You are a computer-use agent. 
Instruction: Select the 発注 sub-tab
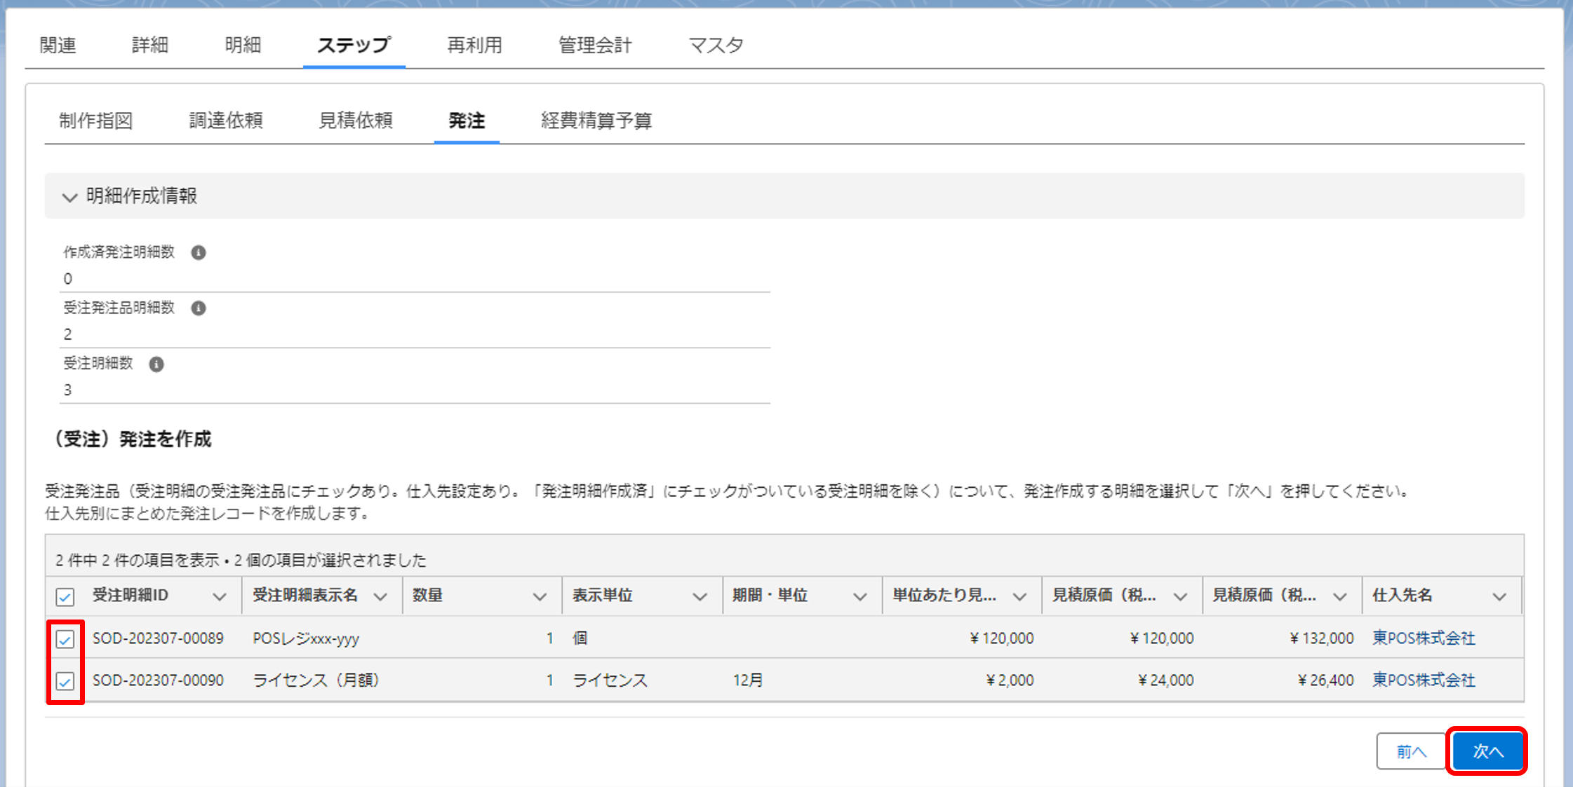(467, 121)
